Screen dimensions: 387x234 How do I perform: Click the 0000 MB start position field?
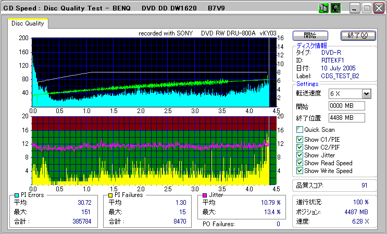(346, 106)
